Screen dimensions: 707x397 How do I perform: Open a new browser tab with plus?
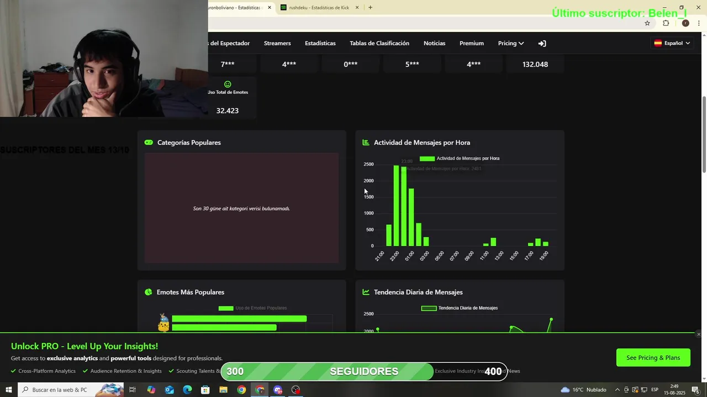[370, 7]
